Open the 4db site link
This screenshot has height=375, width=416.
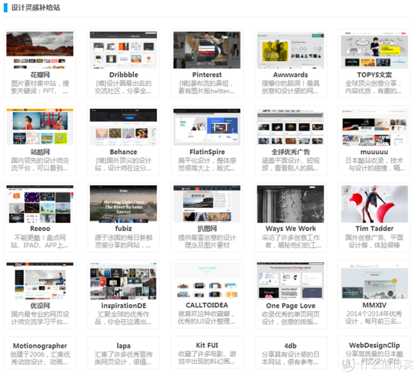[291, 346]
